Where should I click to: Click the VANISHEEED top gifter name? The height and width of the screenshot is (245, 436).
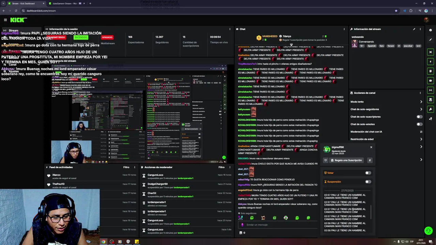pyautogui.click(x=270, y=36)
